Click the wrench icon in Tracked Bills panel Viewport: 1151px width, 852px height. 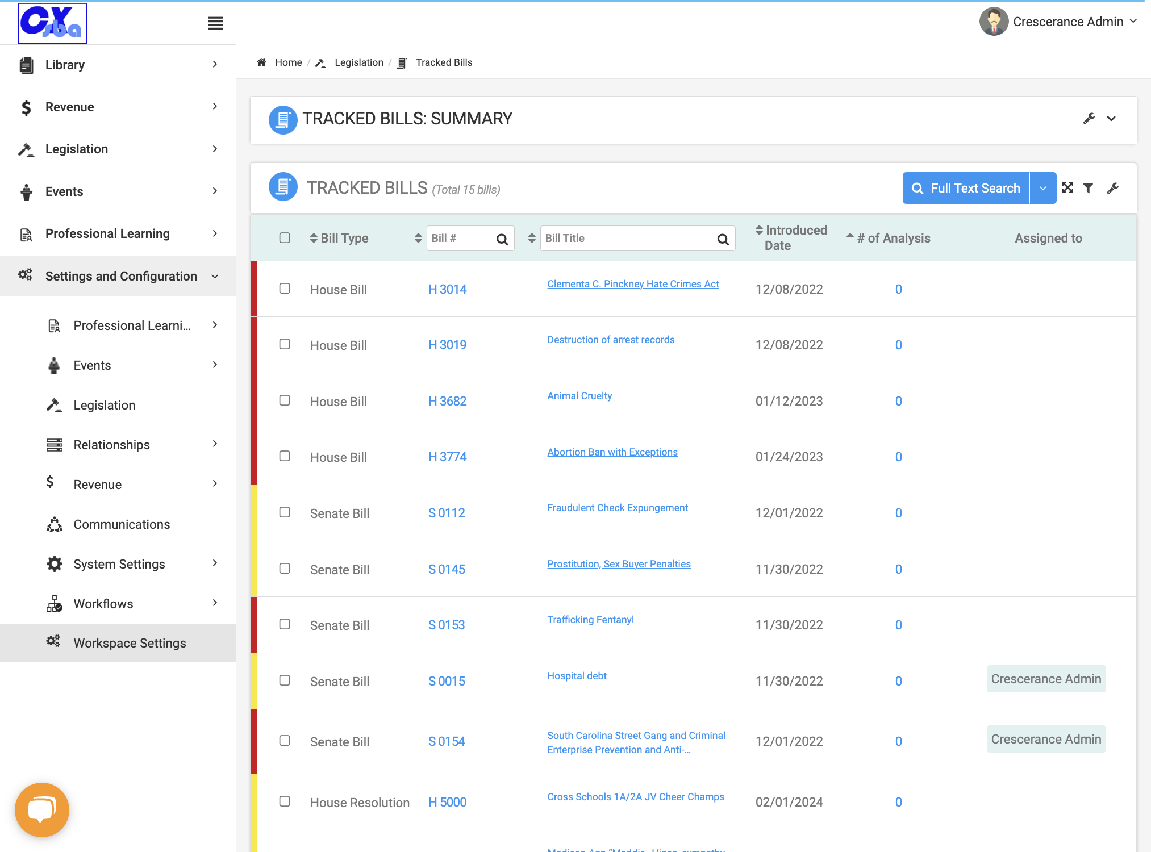(1112, 188)
